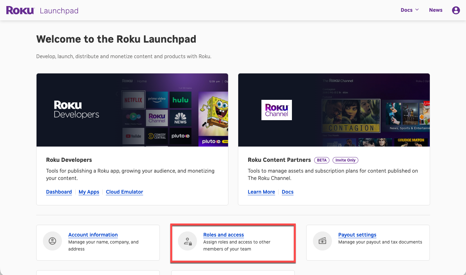466x275 pixels.
Task: Click the Roku Developers banner image
Action: (x=132, y=110)
